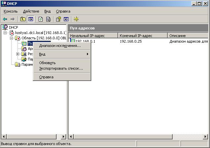
Task: Open the Вид menu in menu bar
Action: [48, 11]
